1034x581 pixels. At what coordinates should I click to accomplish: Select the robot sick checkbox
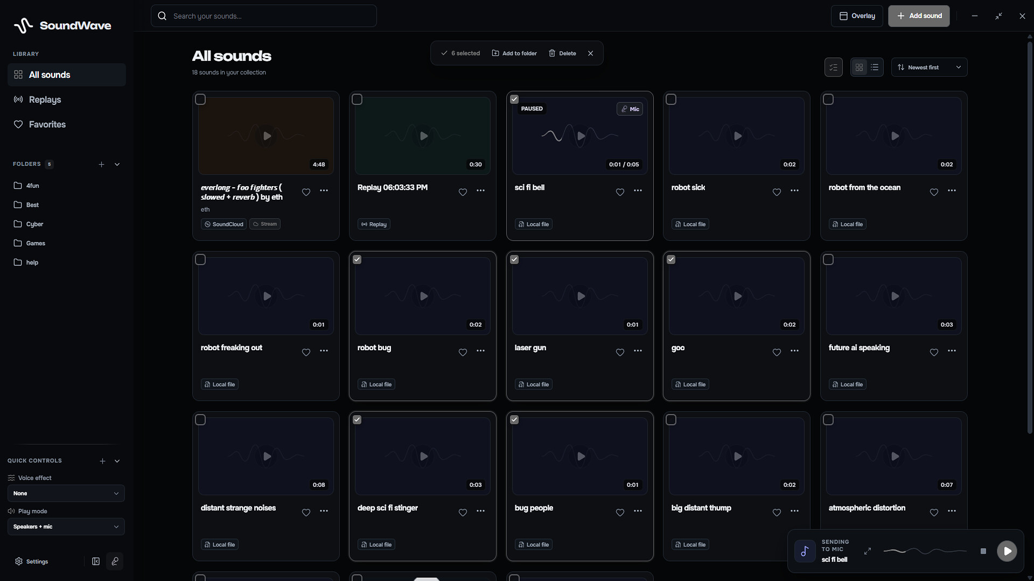coord(671,100)
